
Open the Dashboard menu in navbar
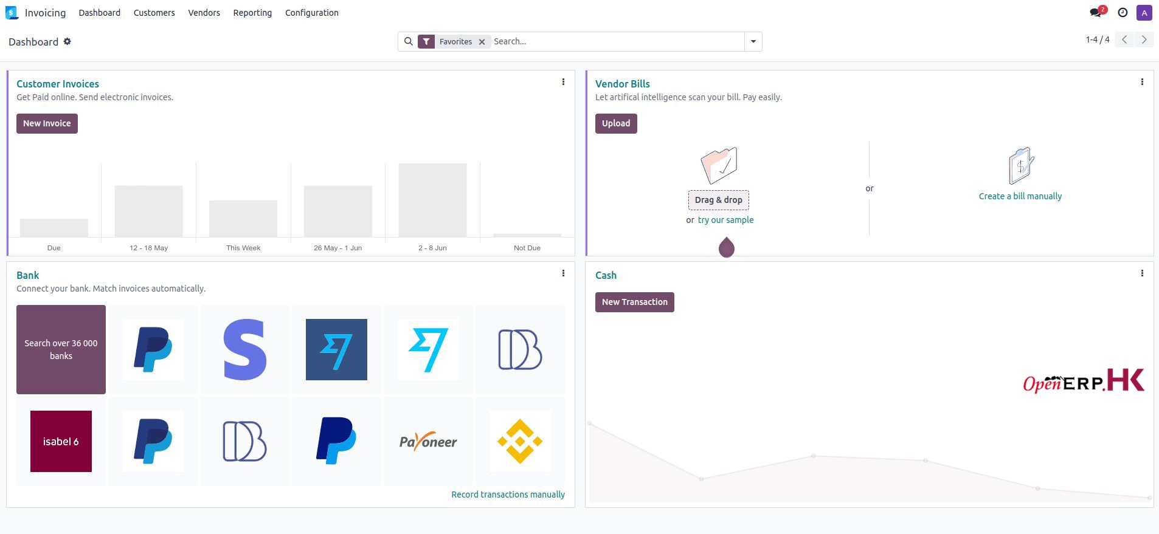100,13
